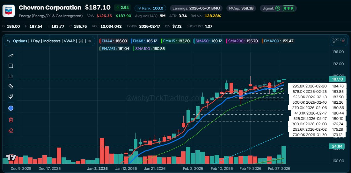351x173 pixels.
Task: Select the ruler measure tool
Action: pyautogui.click(x=11, y=86)
